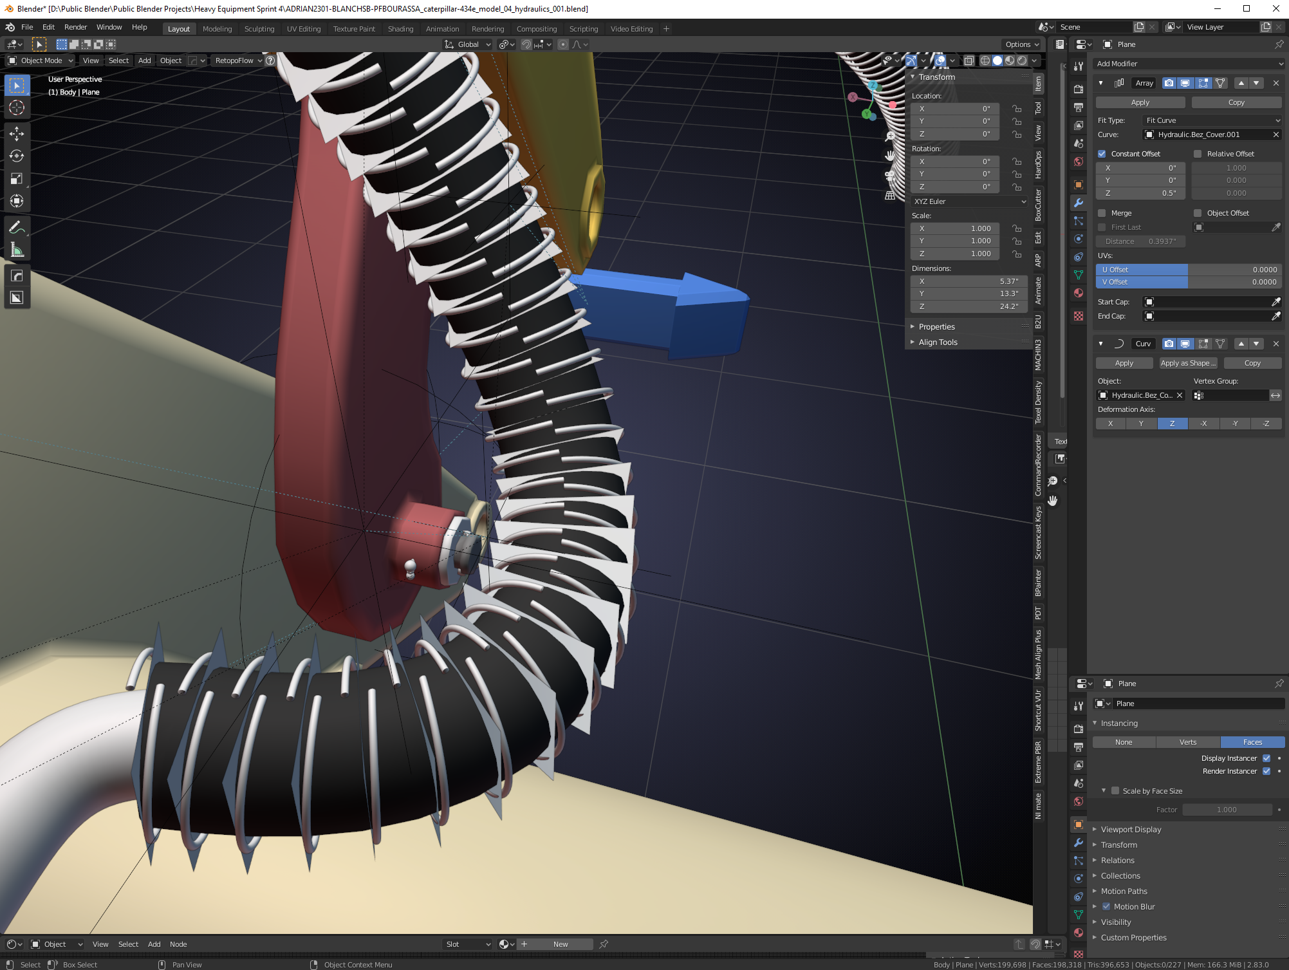The width and height of the screenshot is (1289, 970).
Task: Switch viewport to rendered shading mode
Action: tap(1021, 61)
